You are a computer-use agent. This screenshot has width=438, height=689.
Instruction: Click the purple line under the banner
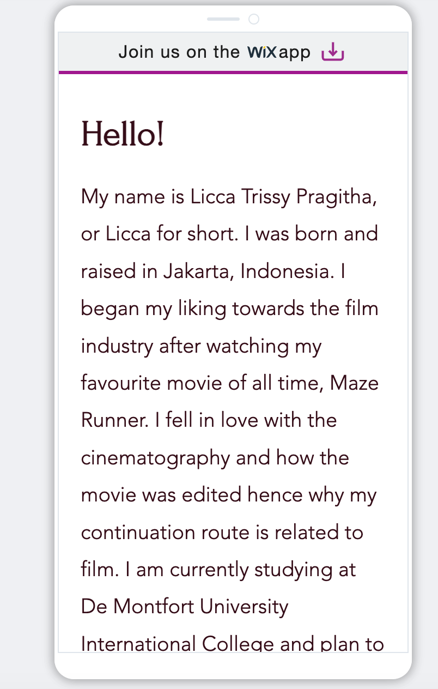pyautogui.click(x=233, y=72)
